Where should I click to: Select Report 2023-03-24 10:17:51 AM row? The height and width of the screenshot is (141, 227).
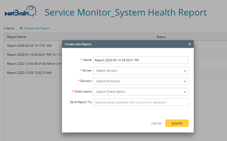click(x=29, y=46)
